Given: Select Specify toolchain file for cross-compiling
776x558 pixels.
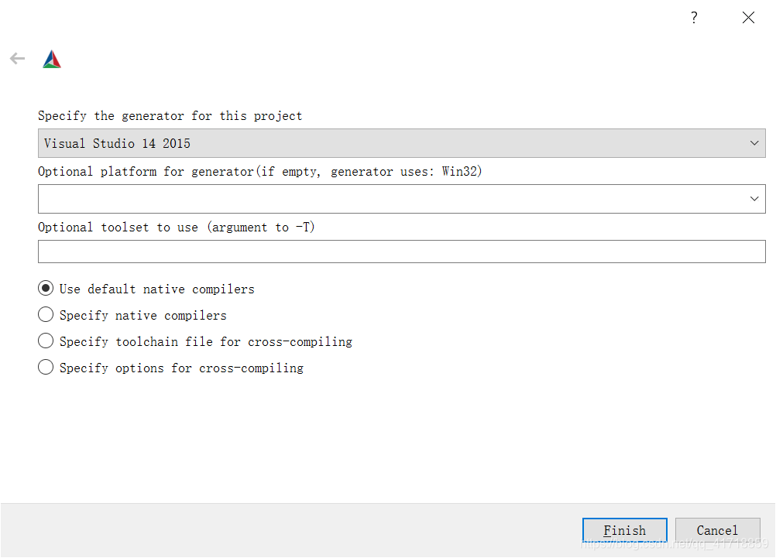Looking at the screenshot, I should coord(46,341).
